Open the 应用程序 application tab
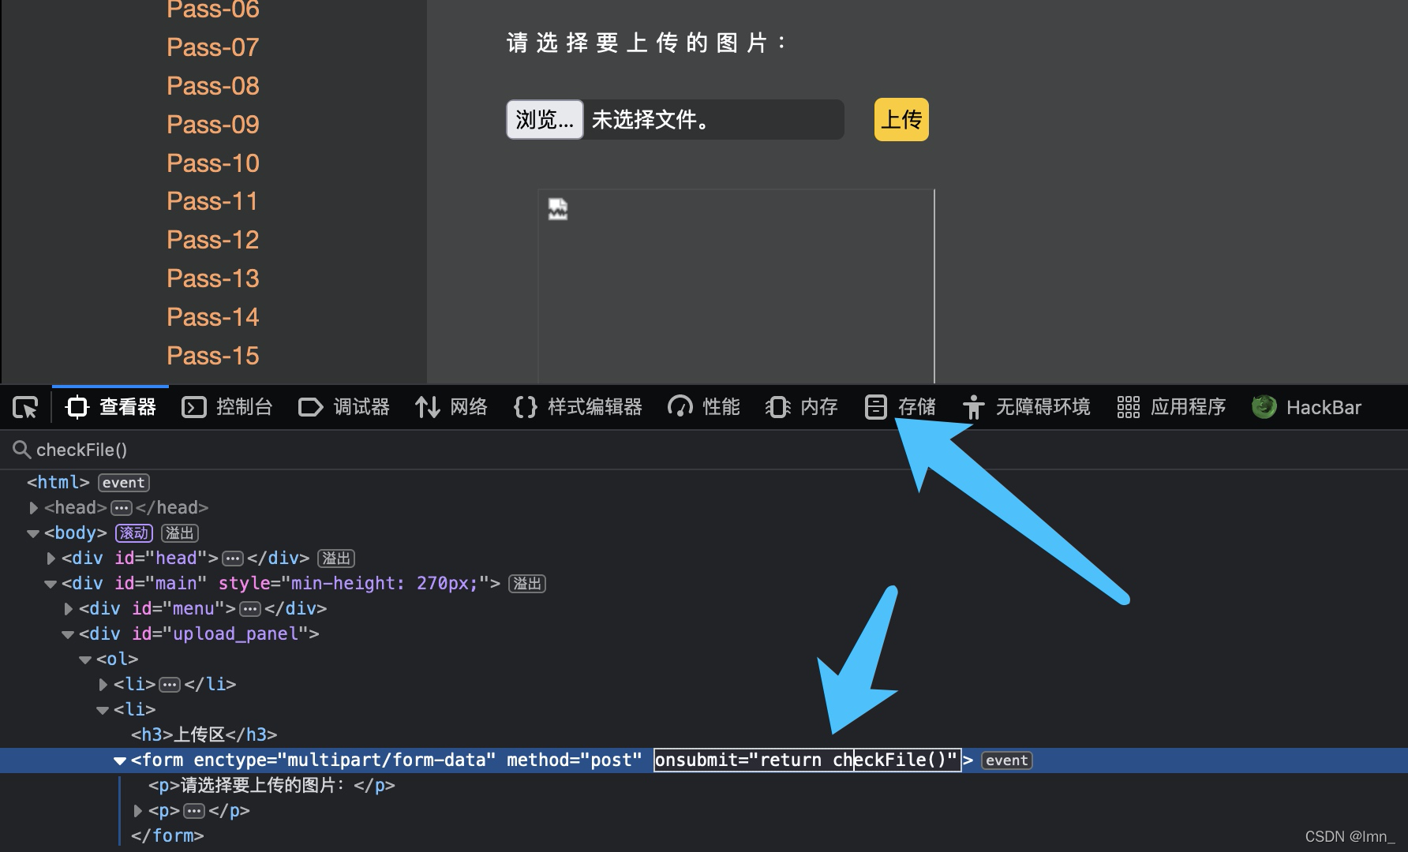Screen dimensions: 1408x852 (x=1171, y=407)
